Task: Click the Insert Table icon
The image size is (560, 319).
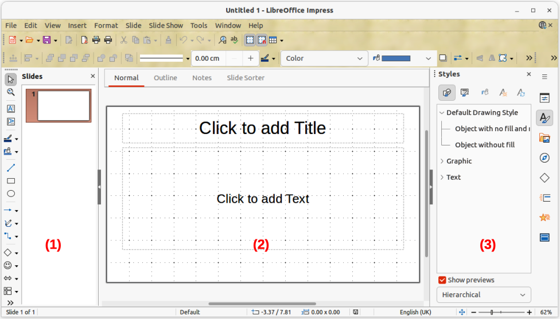Action: pos(273,40)
